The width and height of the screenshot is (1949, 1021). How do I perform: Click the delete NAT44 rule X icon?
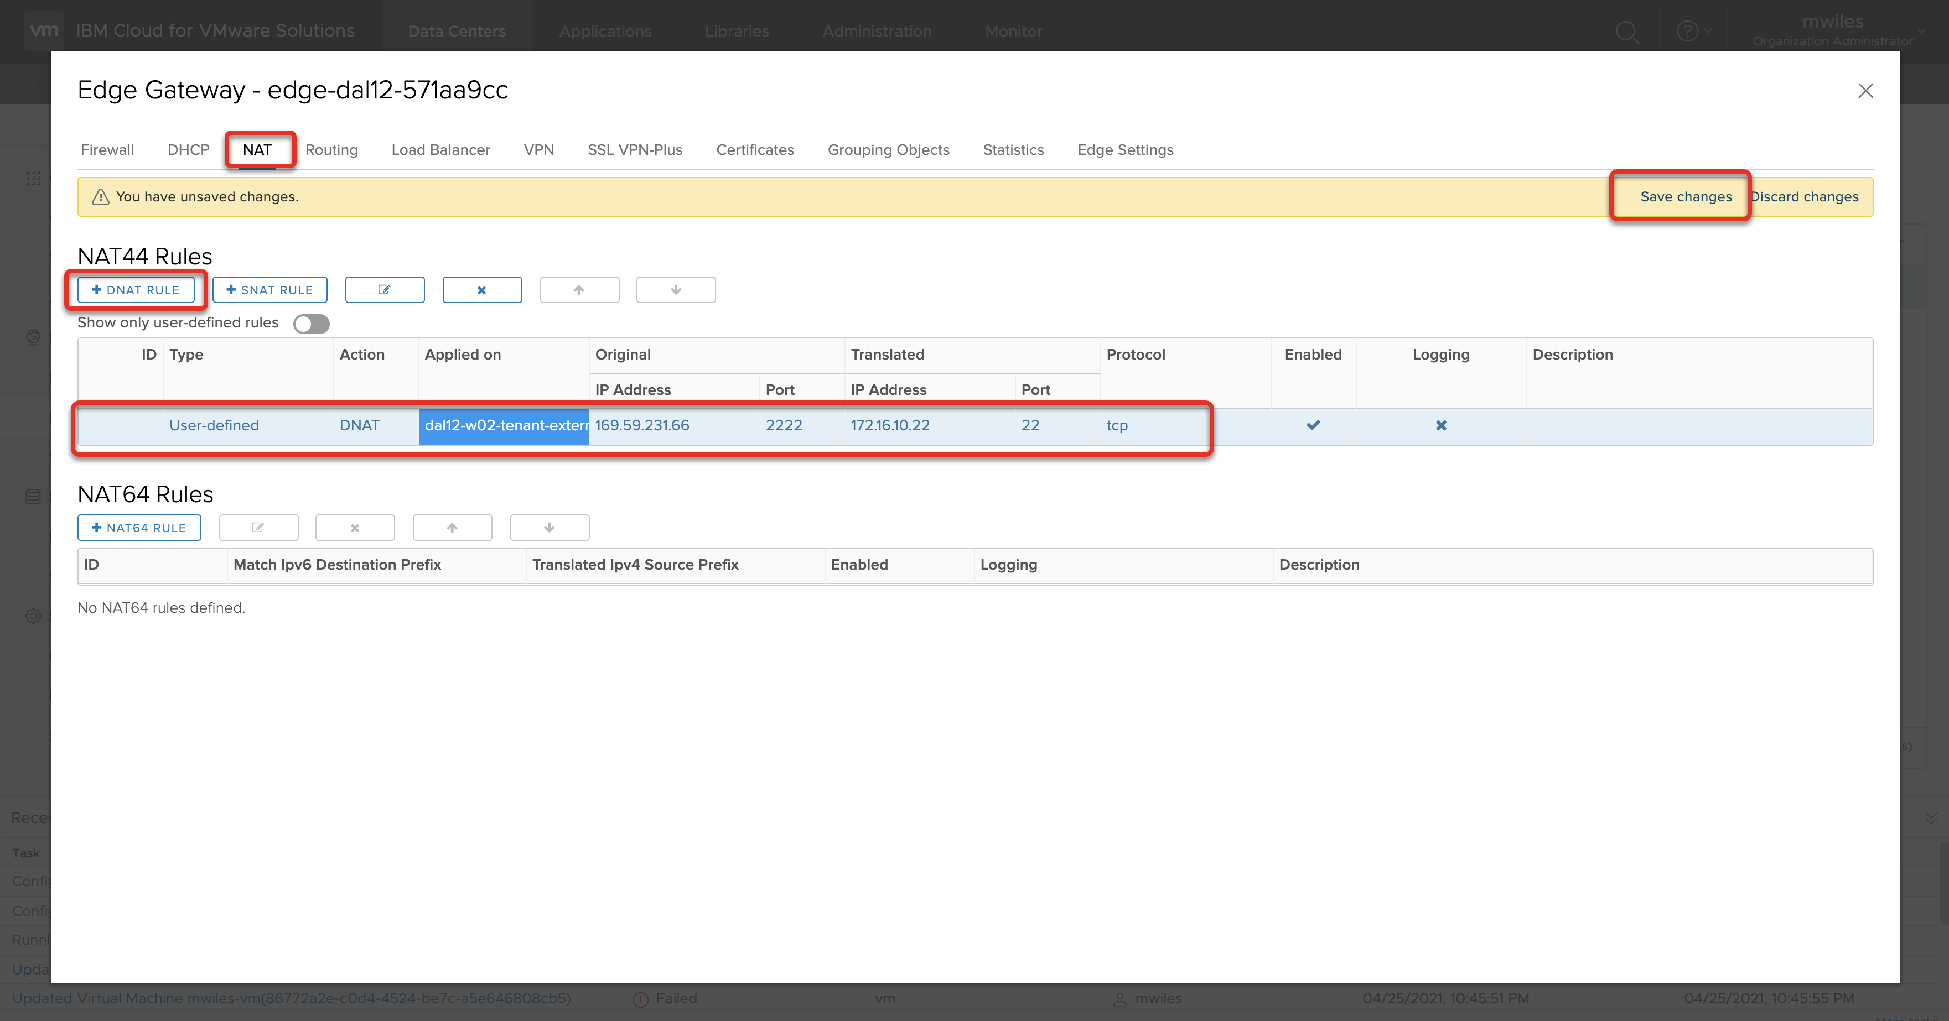point(482,290)
